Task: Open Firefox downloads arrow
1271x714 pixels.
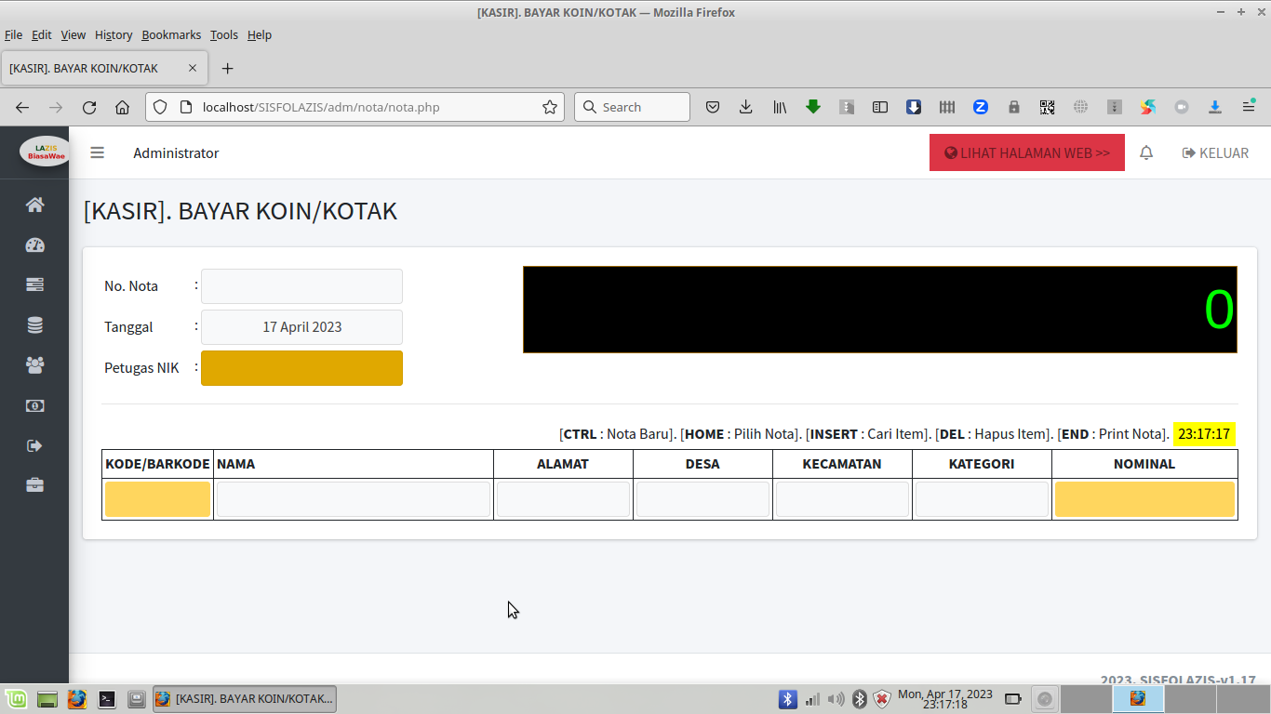Action: pyautogui.click(x=745, y=107)
